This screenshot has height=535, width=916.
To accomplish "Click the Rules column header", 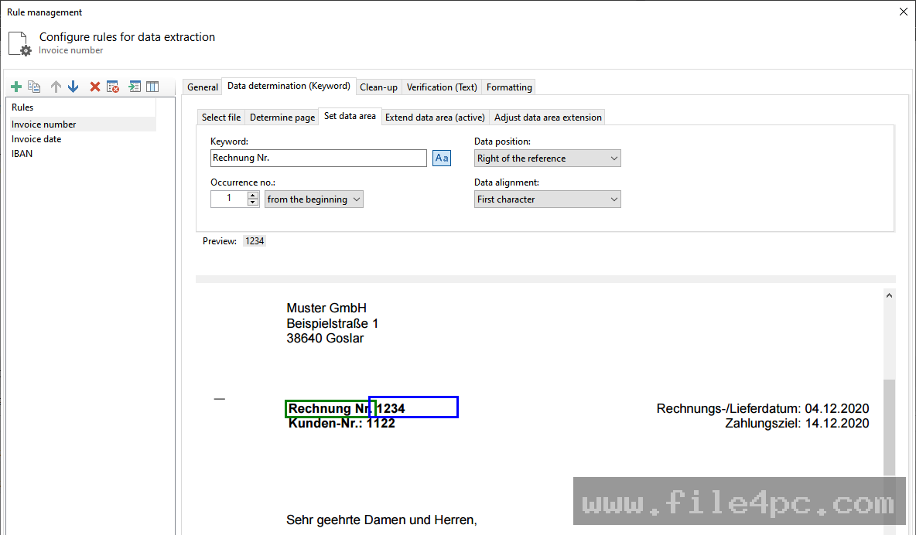I will [x=82, y=107].
